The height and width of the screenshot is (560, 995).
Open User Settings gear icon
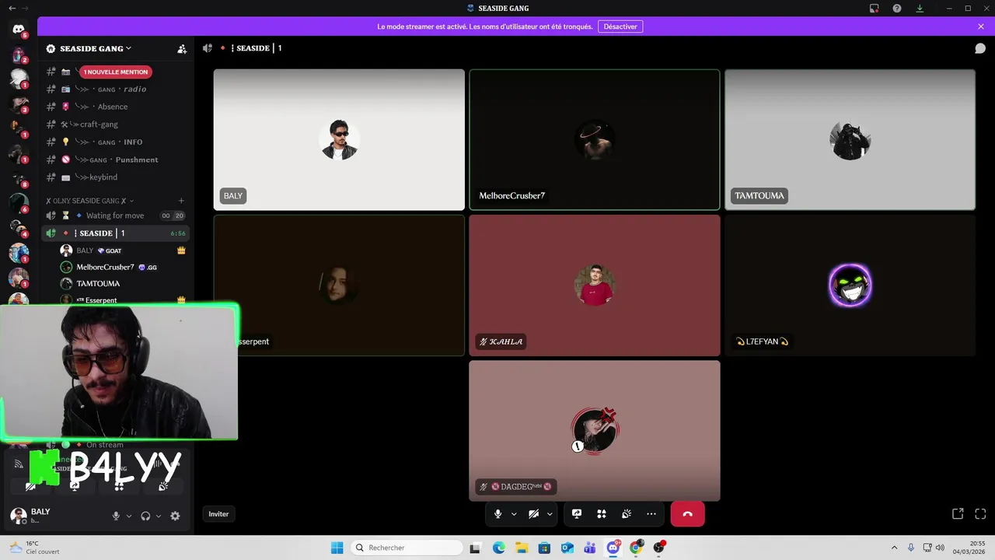(x=175, y=516)
